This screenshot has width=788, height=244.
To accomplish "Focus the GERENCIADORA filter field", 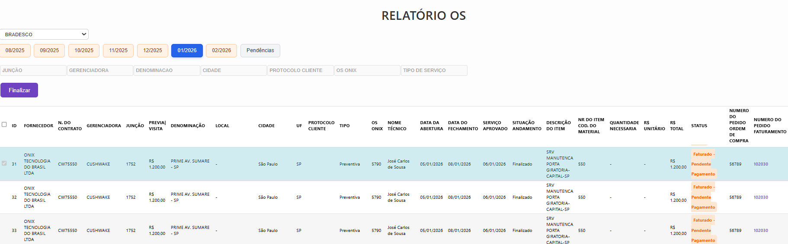I will 100,70.
